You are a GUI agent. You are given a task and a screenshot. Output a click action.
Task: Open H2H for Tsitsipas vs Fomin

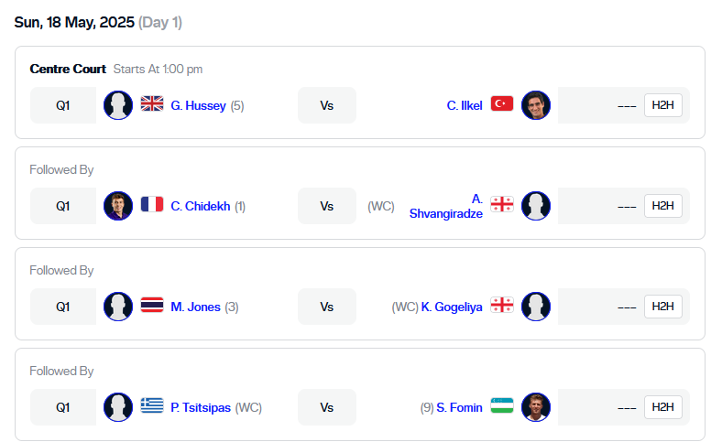click(x=663, y=407)
